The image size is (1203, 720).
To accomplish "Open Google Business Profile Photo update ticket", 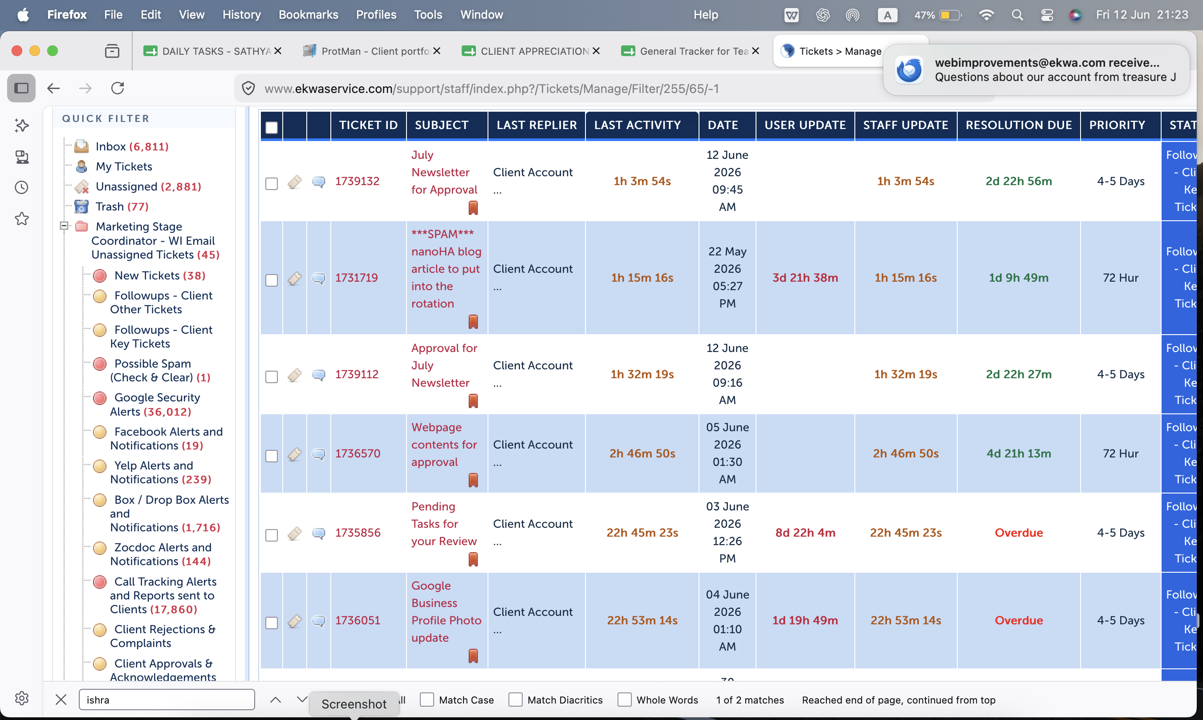I will click(446, 611).
